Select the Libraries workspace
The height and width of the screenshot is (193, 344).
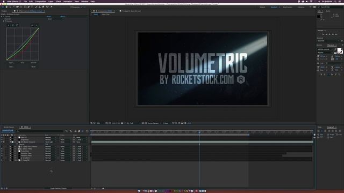click(301, 7)
